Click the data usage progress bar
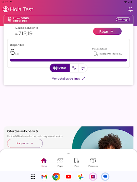 click(68, 60)
